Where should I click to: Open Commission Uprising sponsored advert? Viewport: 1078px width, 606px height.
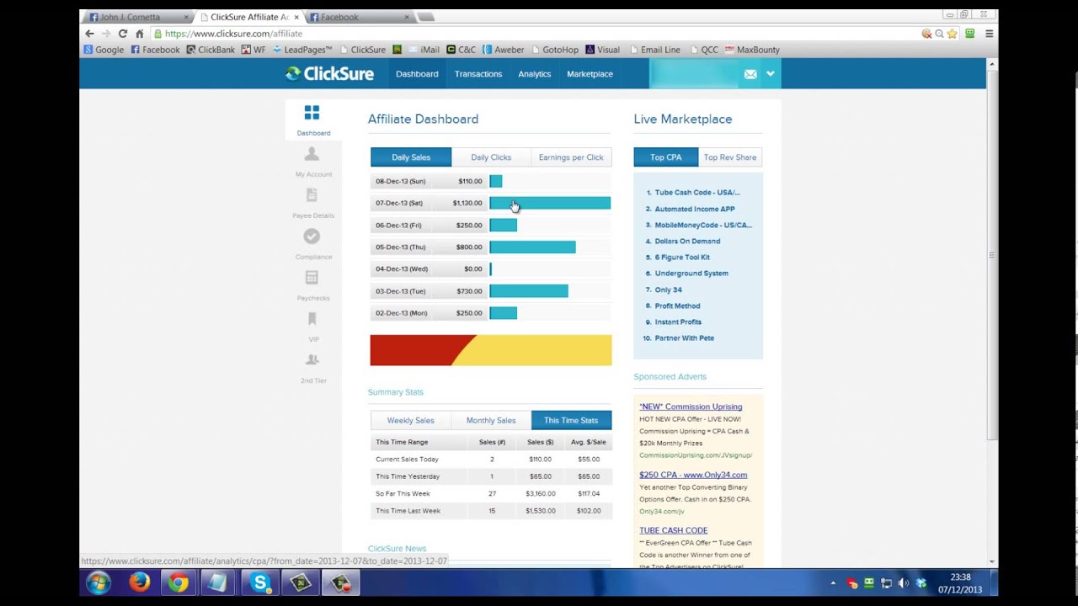pyautogui.click(x=691, y=407)
